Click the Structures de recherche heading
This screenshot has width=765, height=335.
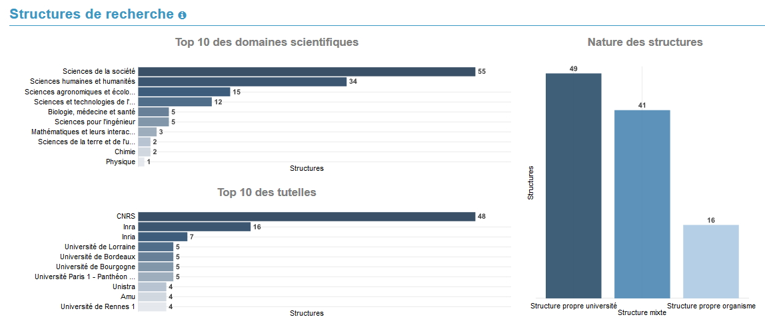92,14
